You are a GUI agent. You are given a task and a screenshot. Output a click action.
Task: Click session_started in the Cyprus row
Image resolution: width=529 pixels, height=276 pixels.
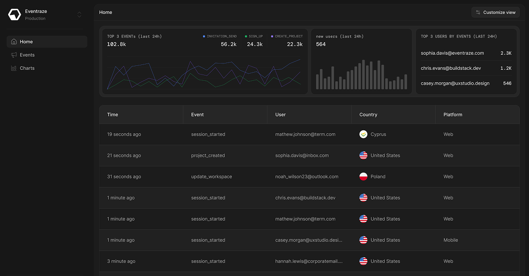[208, 134]
